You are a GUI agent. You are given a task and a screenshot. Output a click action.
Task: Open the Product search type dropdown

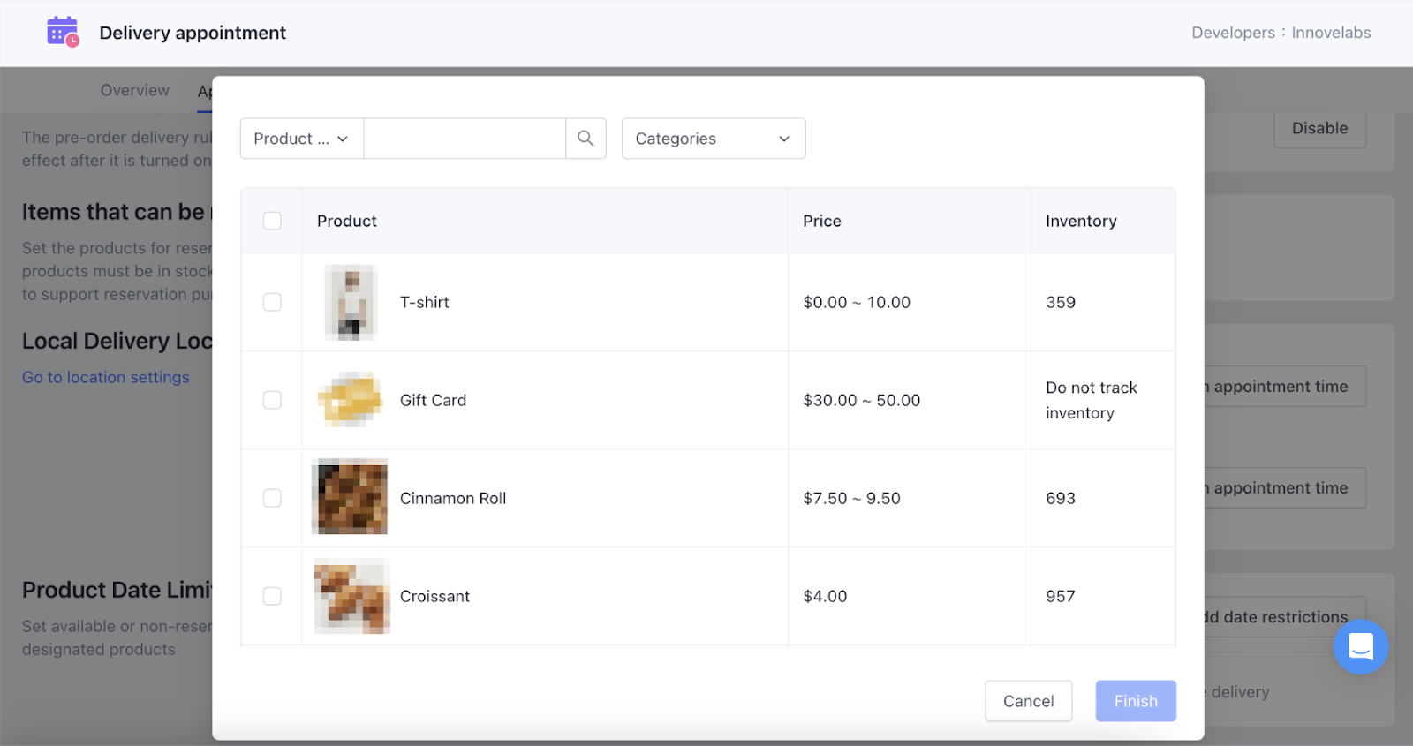pyautogui.click(x=301, y=139)
